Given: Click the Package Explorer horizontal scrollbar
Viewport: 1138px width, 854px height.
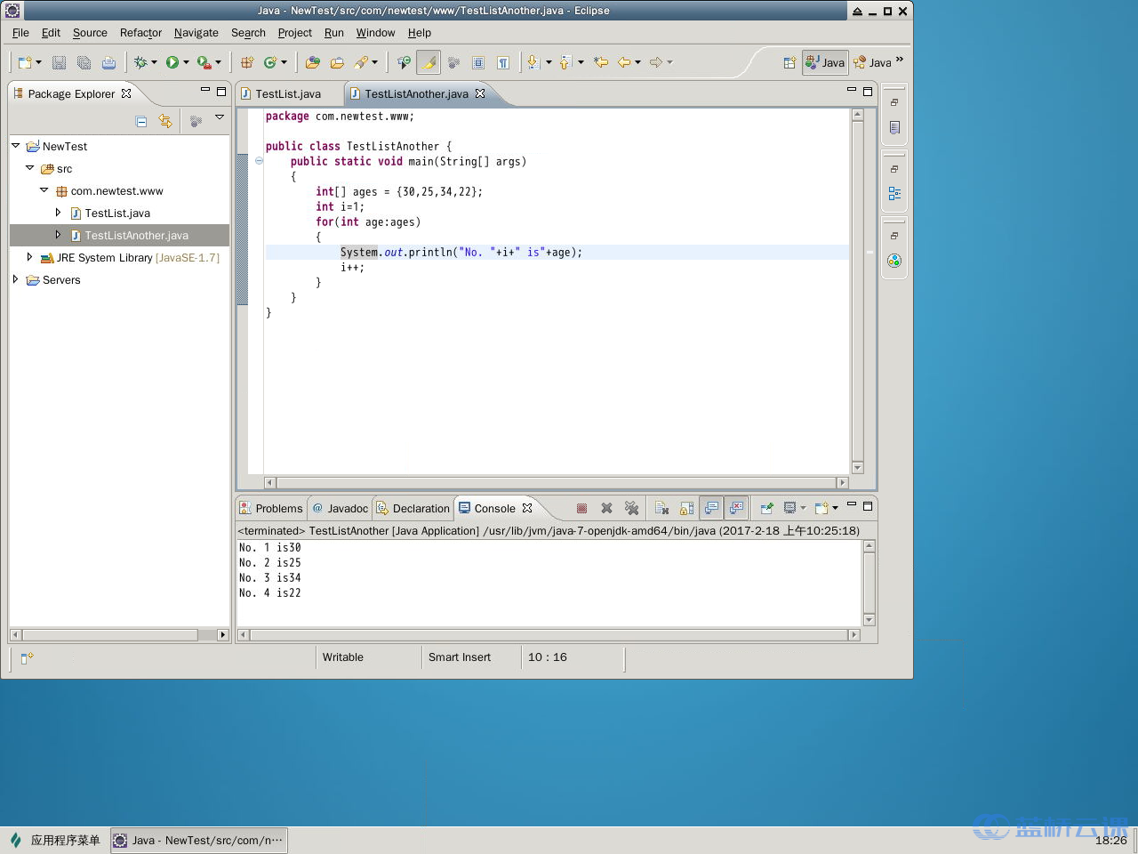Looking at the screenshot, I should [119, 635].
